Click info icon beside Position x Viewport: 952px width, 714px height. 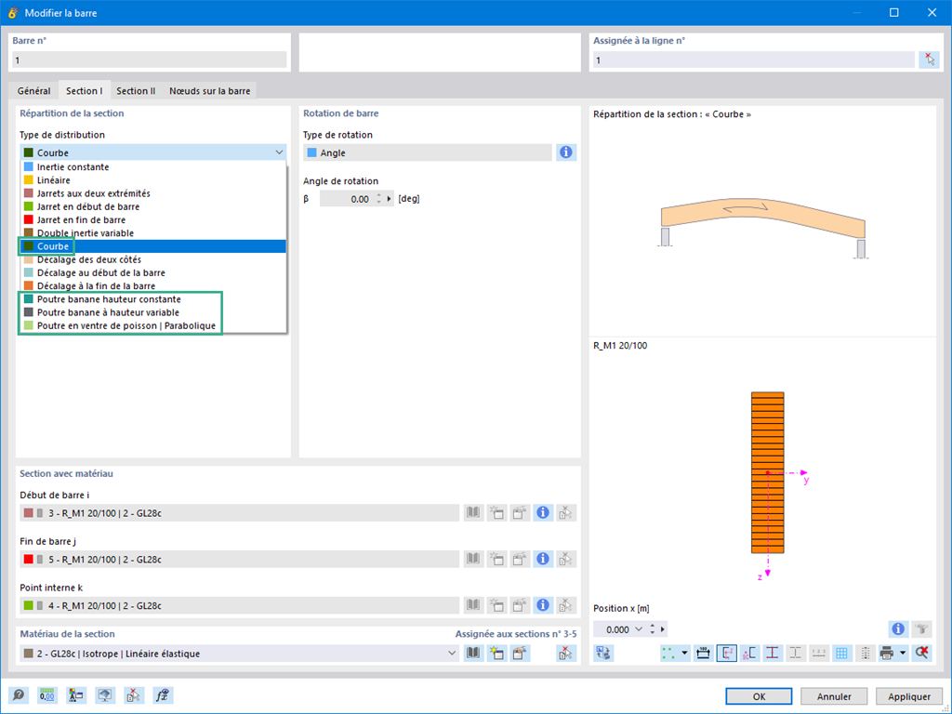pyautogui.click(x=898, y=629)
